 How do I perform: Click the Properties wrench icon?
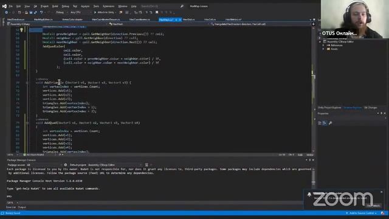click(330, 123)
